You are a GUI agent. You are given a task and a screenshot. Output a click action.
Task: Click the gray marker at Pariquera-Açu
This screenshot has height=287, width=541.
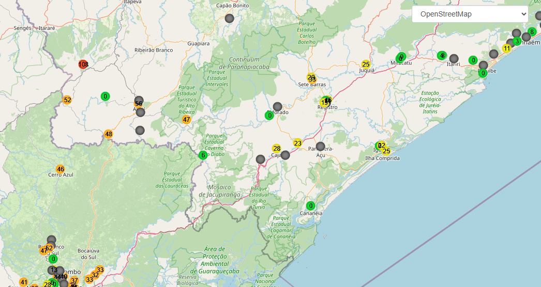[321, 147]
